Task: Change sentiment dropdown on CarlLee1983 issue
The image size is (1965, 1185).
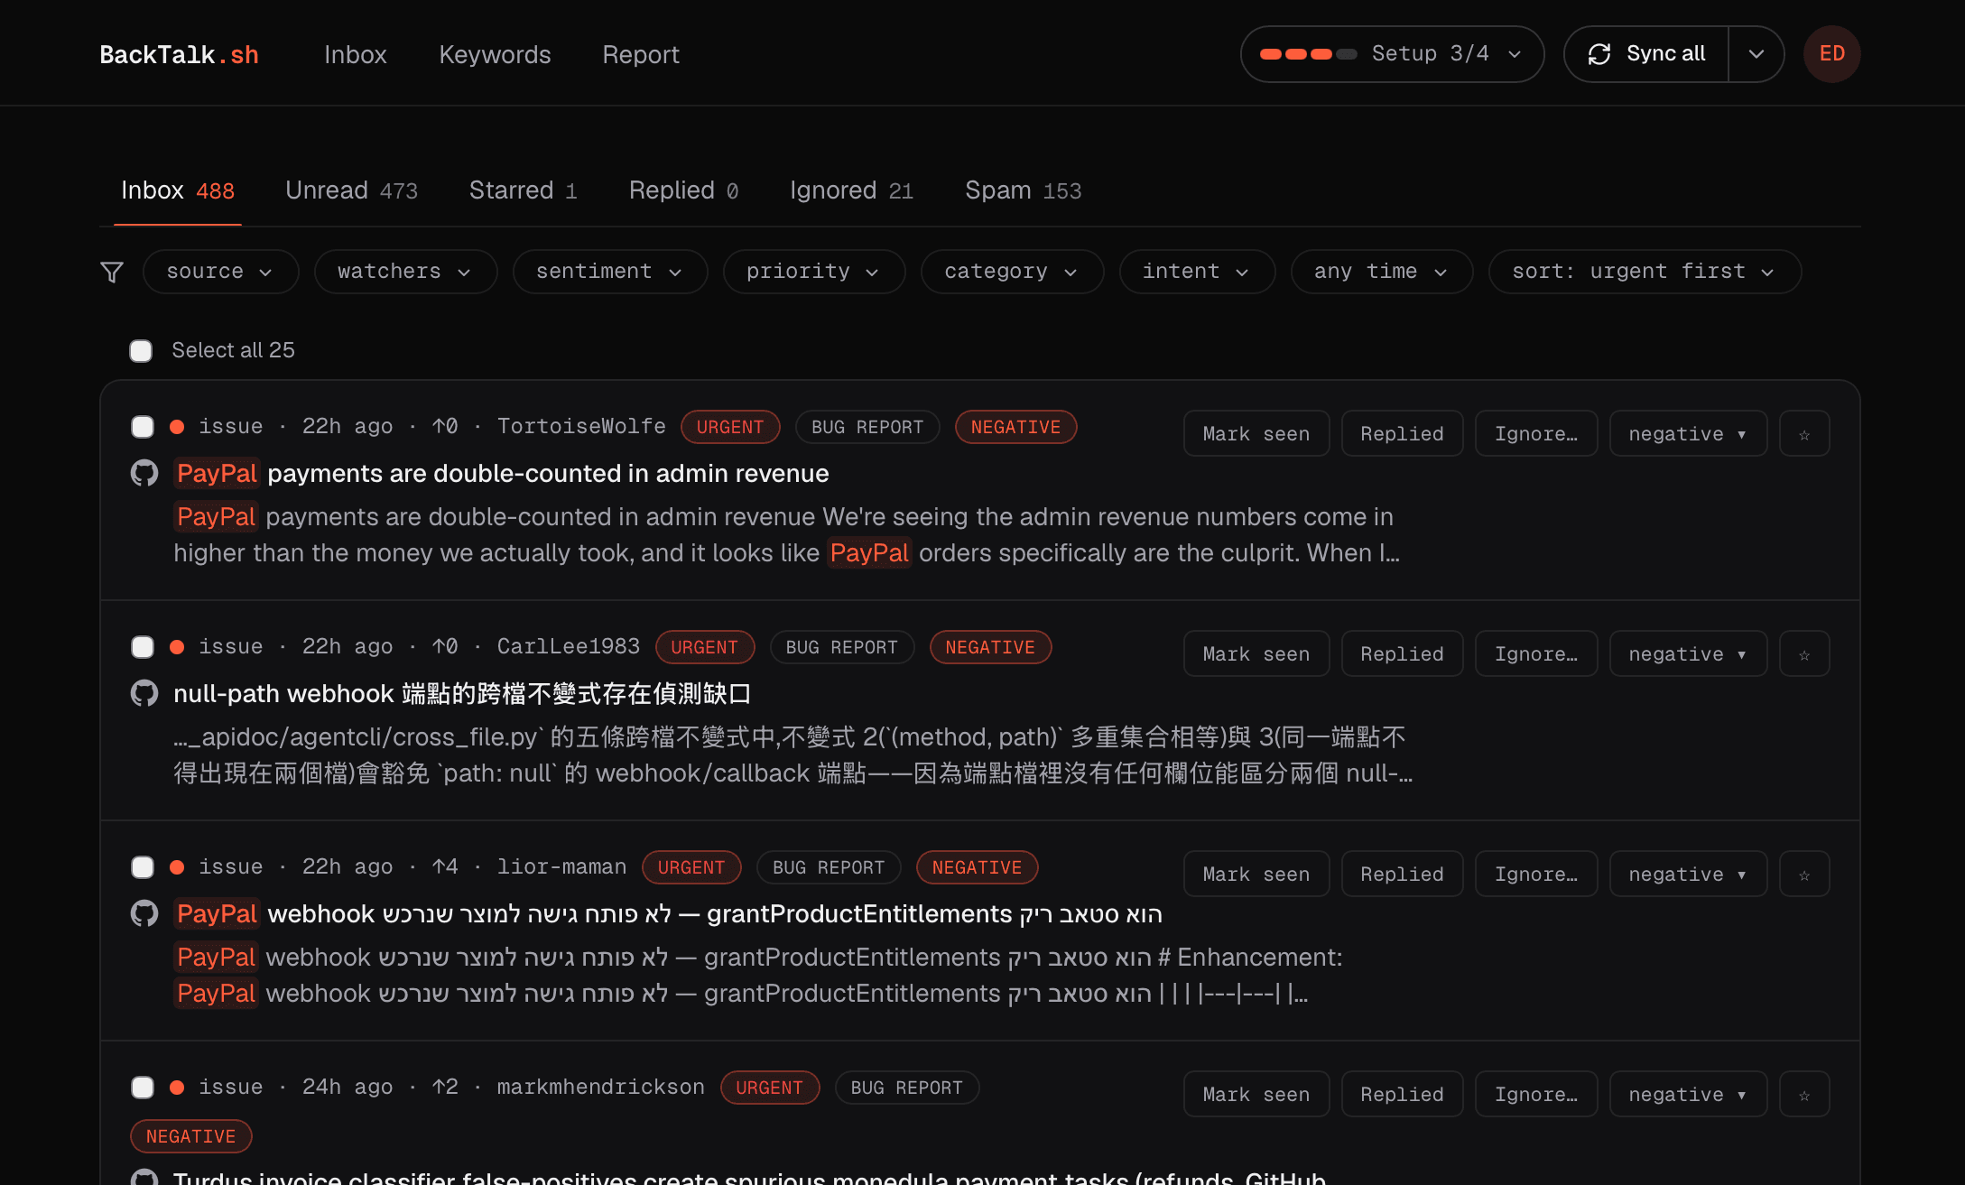Action: (1688, 654)
